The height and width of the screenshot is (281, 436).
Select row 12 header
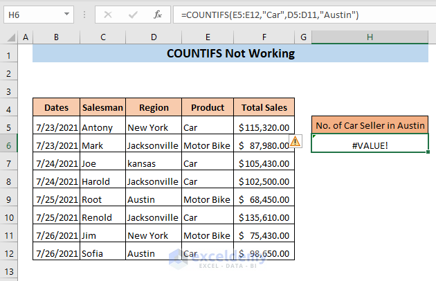10,253
